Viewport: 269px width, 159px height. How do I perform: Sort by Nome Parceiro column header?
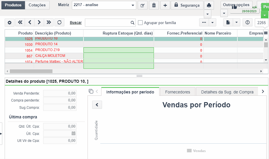(x=220, y=33)
